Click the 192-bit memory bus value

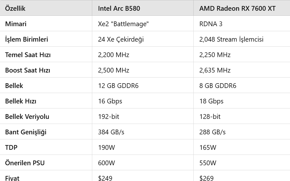[x=109, y=117]
